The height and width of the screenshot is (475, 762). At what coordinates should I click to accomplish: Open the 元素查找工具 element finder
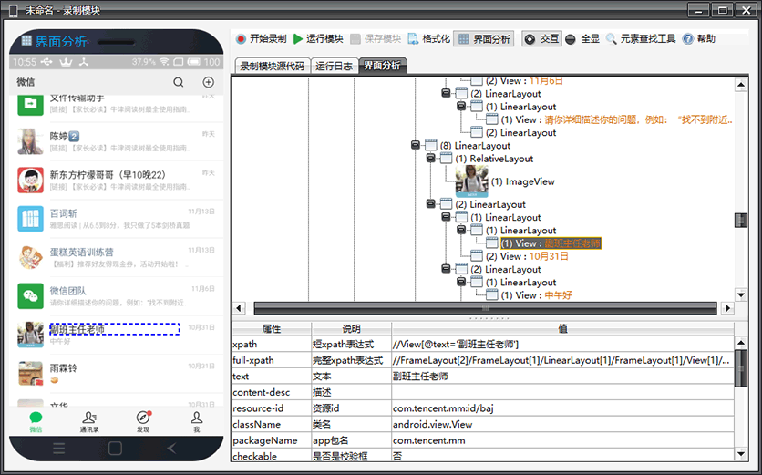click(x=641, y=39)
